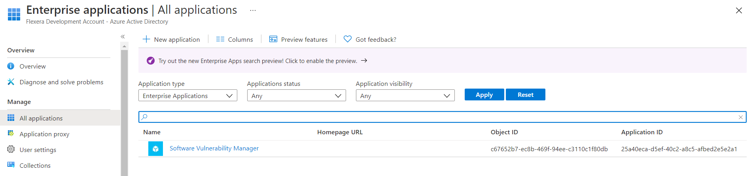Click the User settings gear icon

[x=11, y=150]
